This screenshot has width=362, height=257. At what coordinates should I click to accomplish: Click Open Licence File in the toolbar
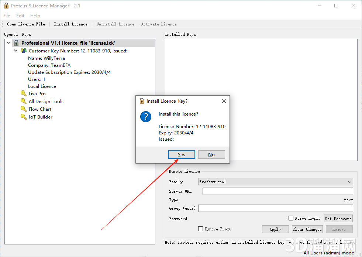coord(26,24)
